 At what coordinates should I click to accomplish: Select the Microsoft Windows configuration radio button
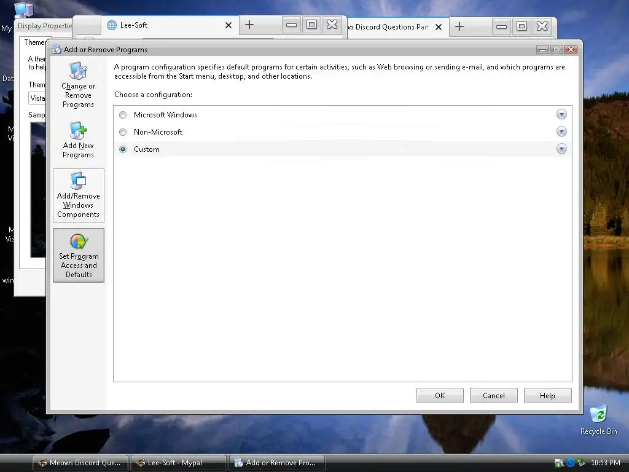coord(123,115)
